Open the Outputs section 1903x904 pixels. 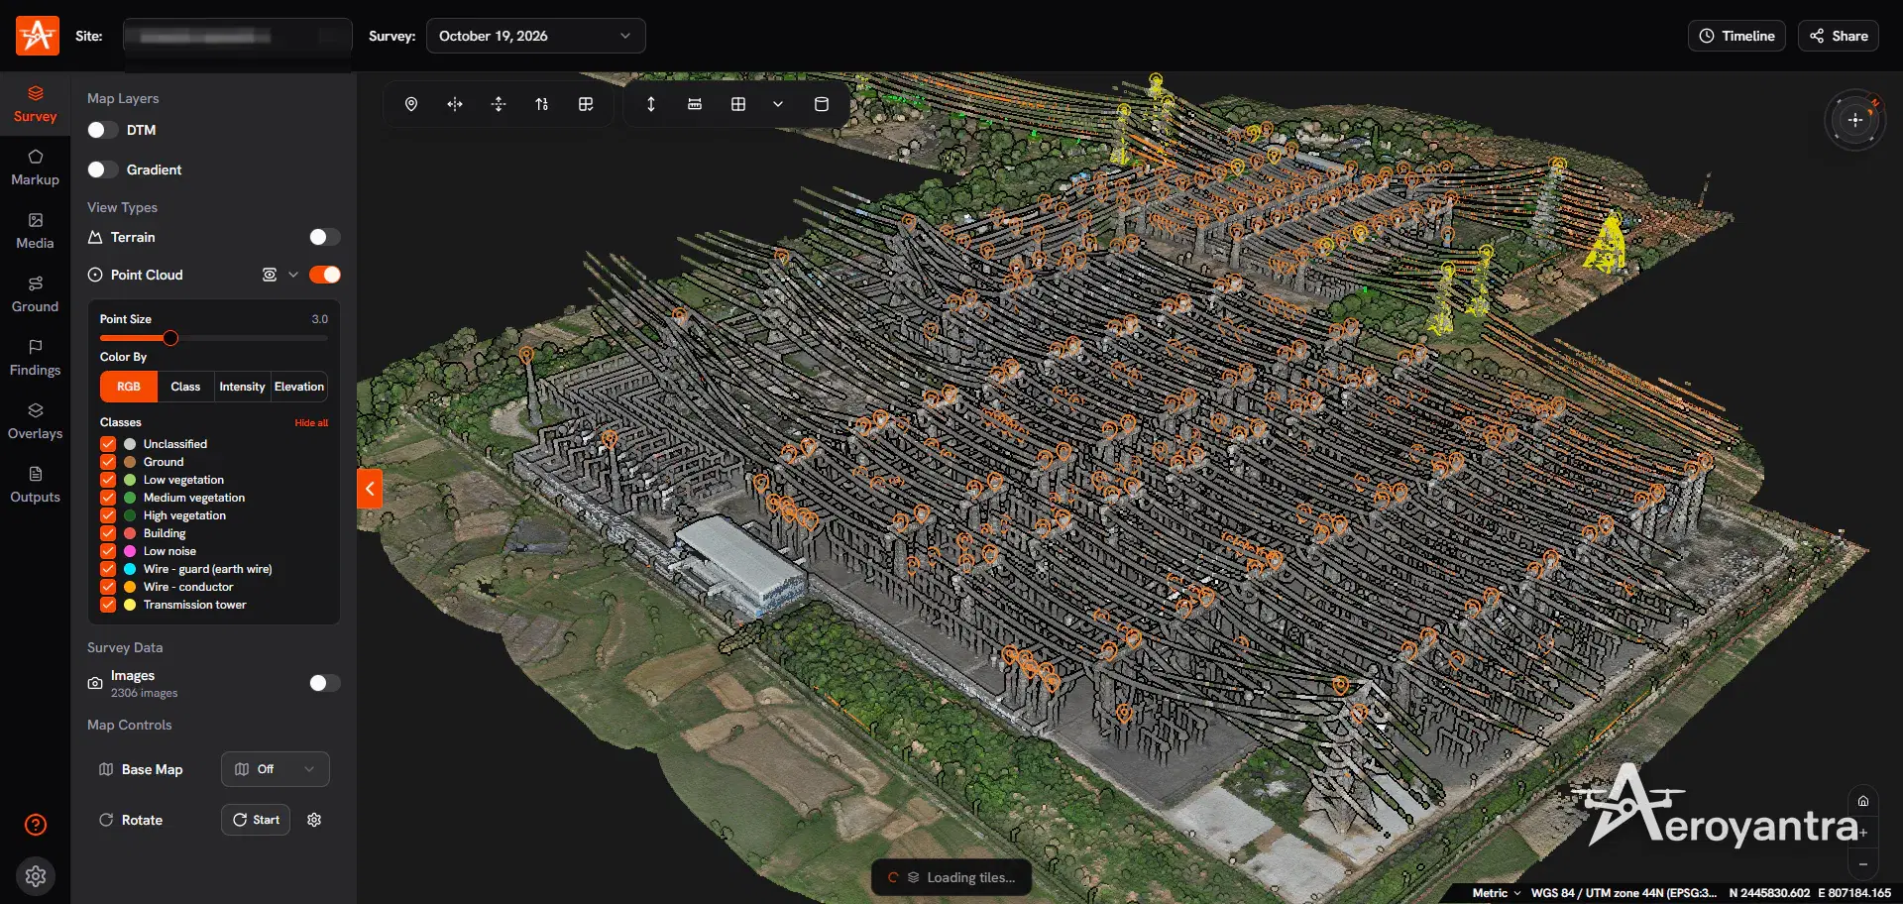(x=35, y=485)
